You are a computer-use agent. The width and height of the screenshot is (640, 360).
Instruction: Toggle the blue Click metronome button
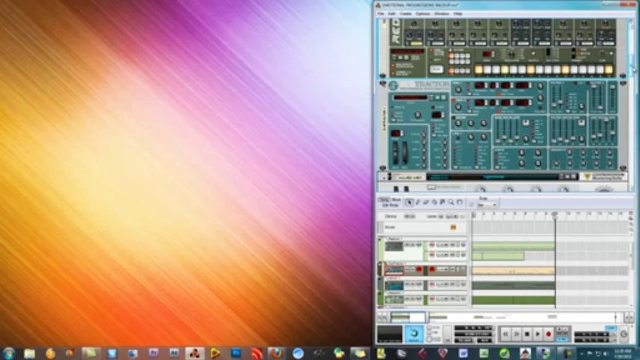click(414, 333)
